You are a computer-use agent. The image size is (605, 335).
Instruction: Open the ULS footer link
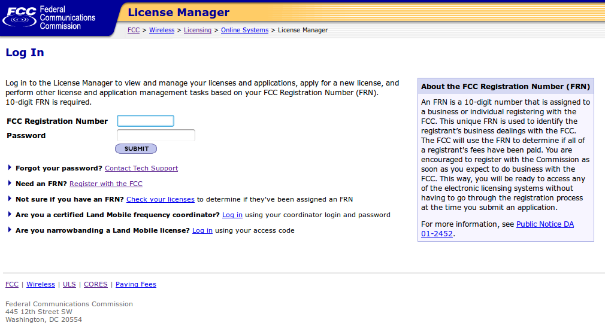[69, 284]
